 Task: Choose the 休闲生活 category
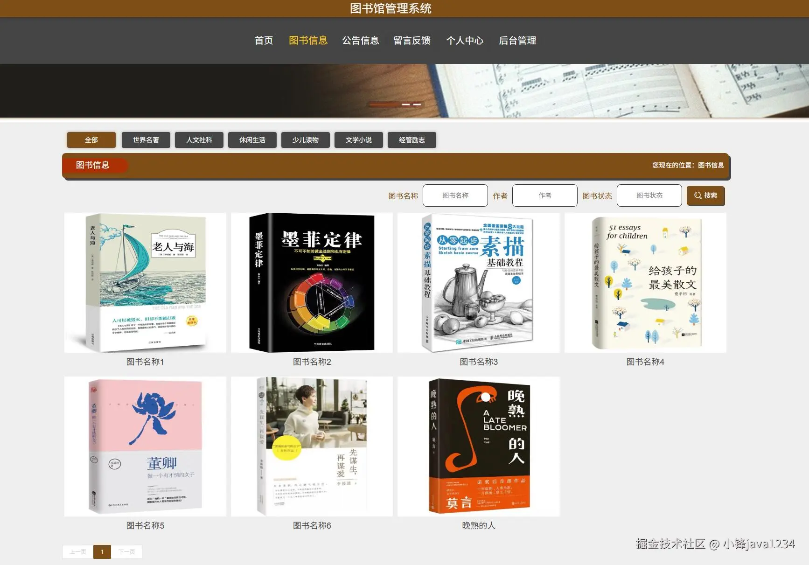pyautogui.click(x=252, y=140)
